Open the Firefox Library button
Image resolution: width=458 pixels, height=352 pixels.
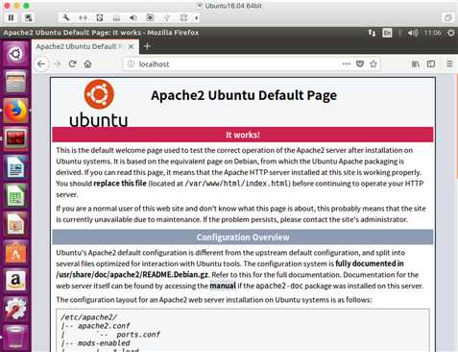(x=416, y=64)
